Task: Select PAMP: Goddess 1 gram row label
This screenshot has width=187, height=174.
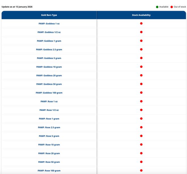Action: point(49,41)
